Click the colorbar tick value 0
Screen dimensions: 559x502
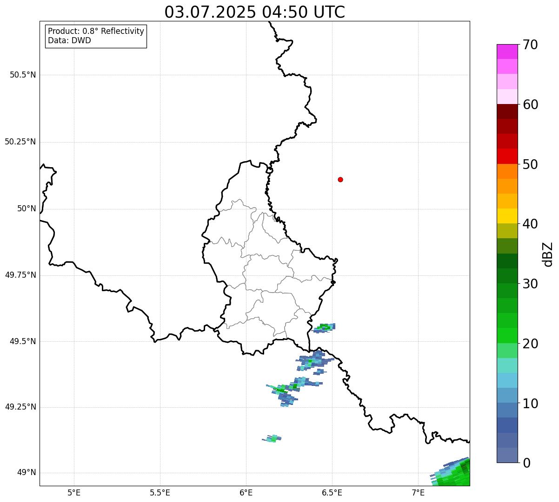pos(526,463)
